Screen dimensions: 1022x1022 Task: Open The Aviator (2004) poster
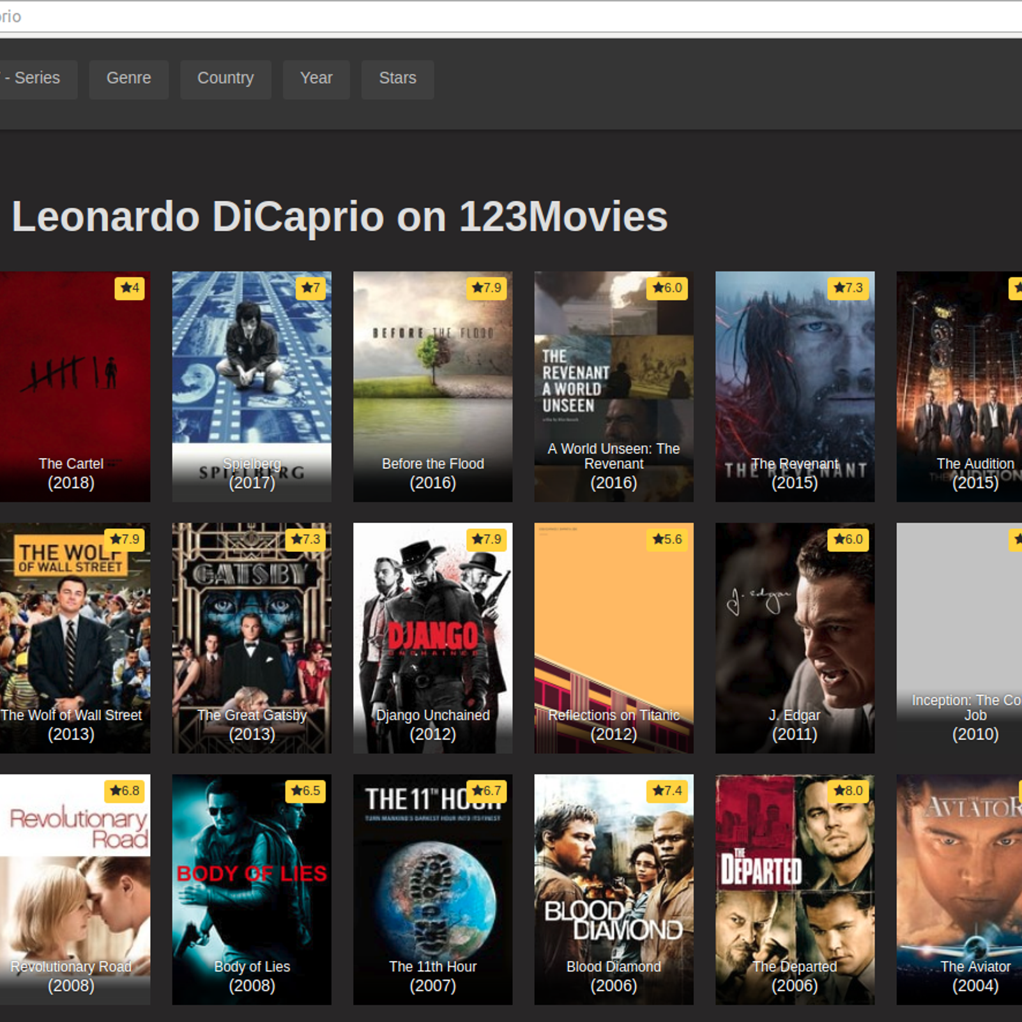(x=959, y=890)
